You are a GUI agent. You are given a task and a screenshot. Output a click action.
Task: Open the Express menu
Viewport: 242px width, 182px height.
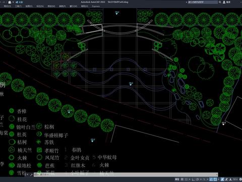[96, 6]
